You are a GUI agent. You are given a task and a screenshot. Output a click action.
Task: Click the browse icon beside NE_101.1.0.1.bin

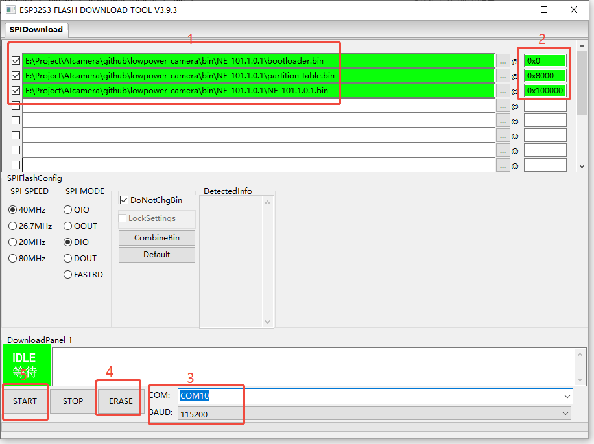[503, 90]
